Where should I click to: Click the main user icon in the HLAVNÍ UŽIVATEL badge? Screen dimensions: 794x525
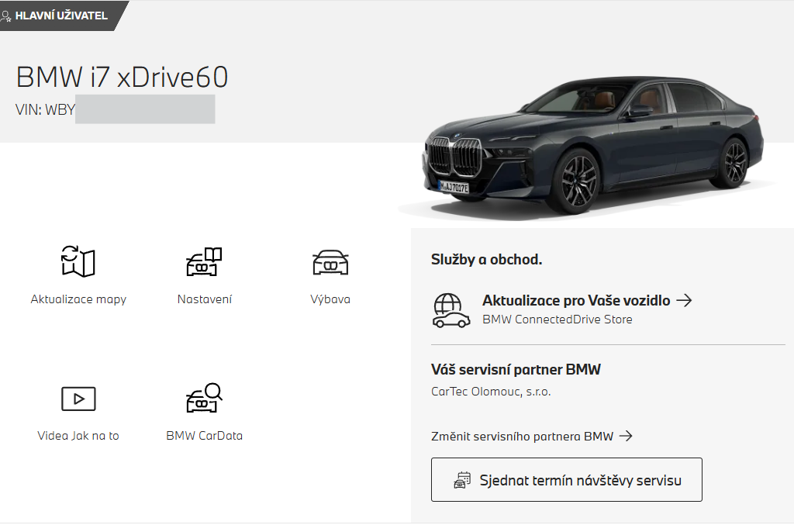[5, 16]
